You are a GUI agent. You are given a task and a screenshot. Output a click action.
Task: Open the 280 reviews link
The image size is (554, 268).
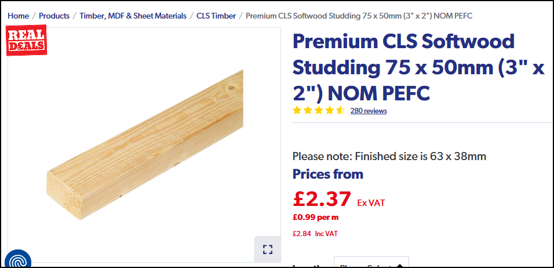(x=369, y=111)
